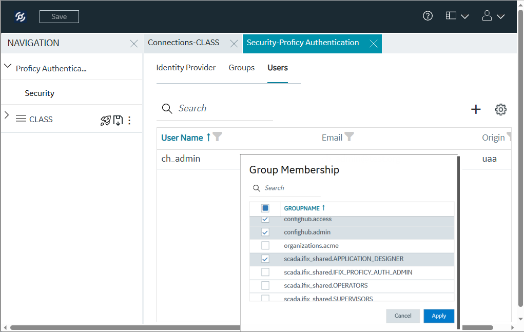Select the organizations.acme group name
The image size is (524, 332).
click(x=311, y=246)
